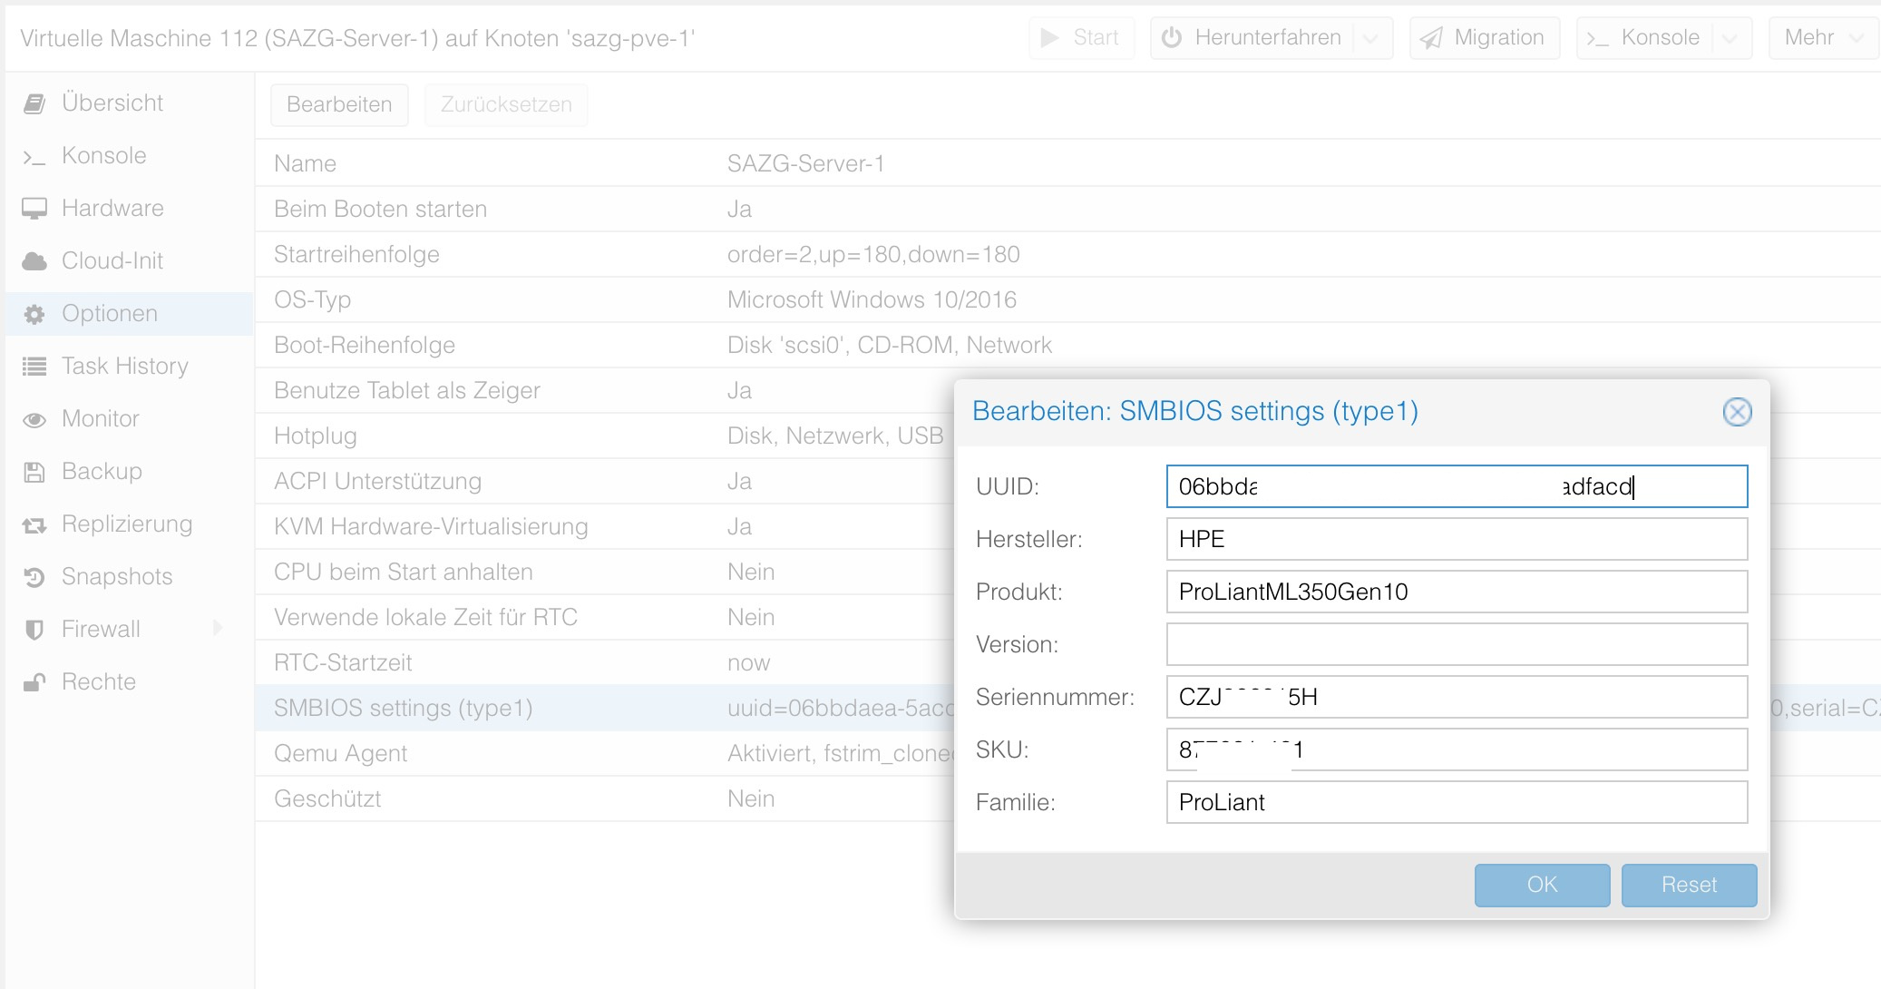
Task: Open Replizierung via its retweet icon
Action: tap(34, 524)
